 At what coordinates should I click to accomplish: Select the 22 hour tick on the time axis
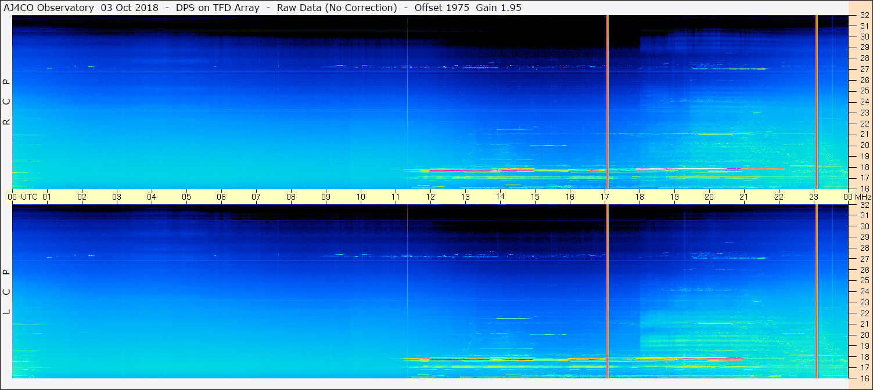pos(779,197)
